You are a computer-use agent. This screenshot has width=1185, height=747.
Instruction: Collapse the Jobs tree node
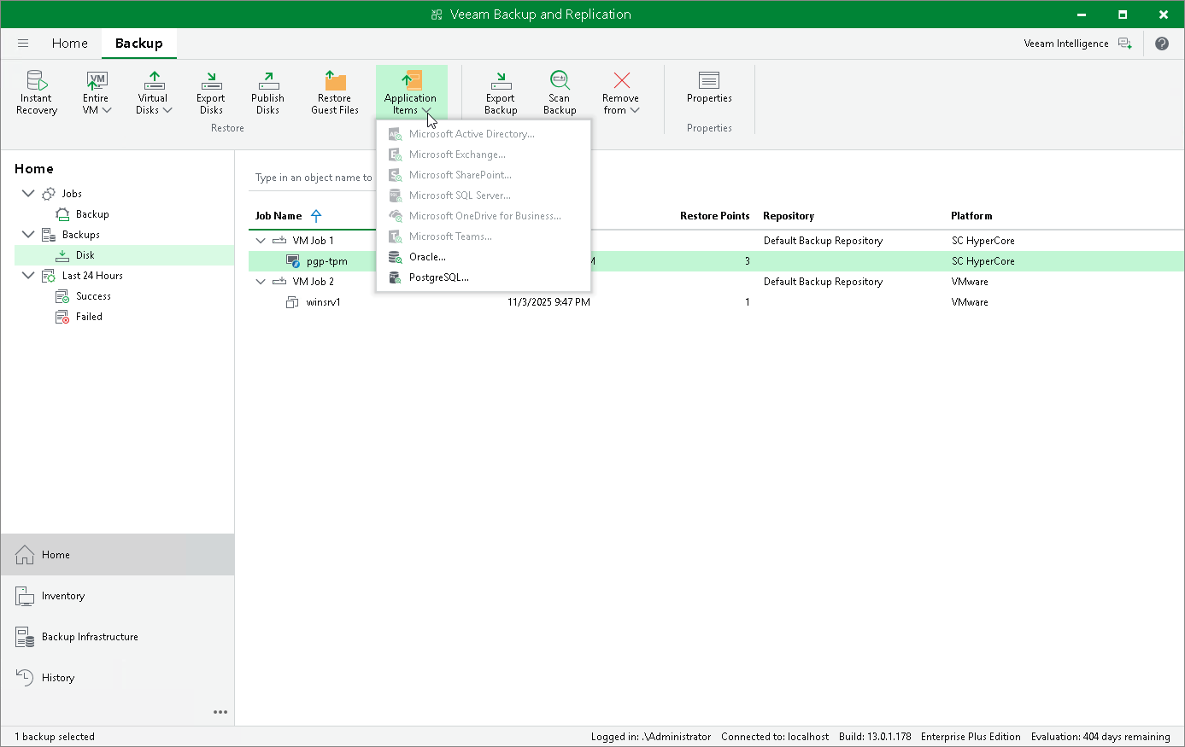pos(28,194)
